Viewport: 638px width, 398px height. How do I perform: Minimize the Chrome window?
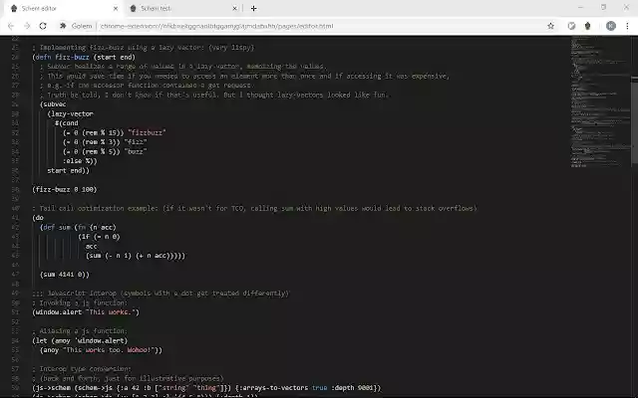[x=580, y=7]
